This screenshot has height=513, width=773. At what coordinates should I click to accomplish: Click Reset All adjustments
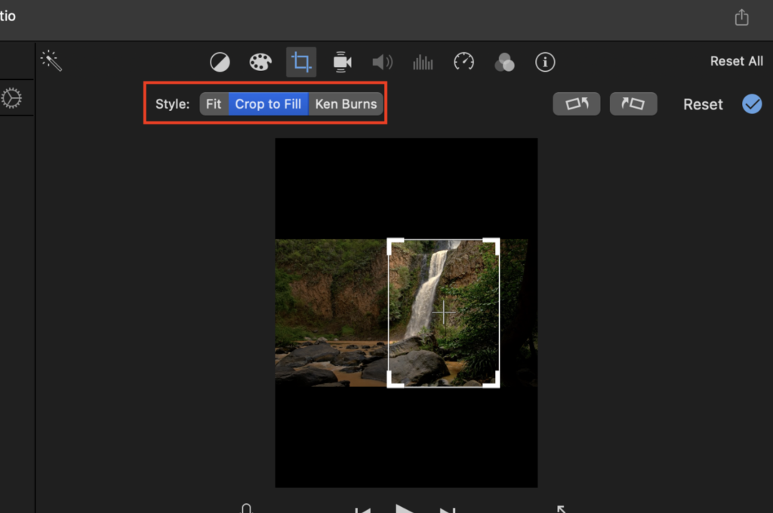tap(736, 61)
